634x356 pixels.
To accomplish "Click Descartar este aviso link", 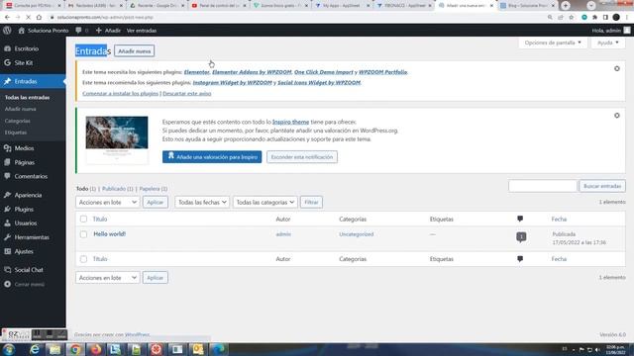I will (187, 93).
